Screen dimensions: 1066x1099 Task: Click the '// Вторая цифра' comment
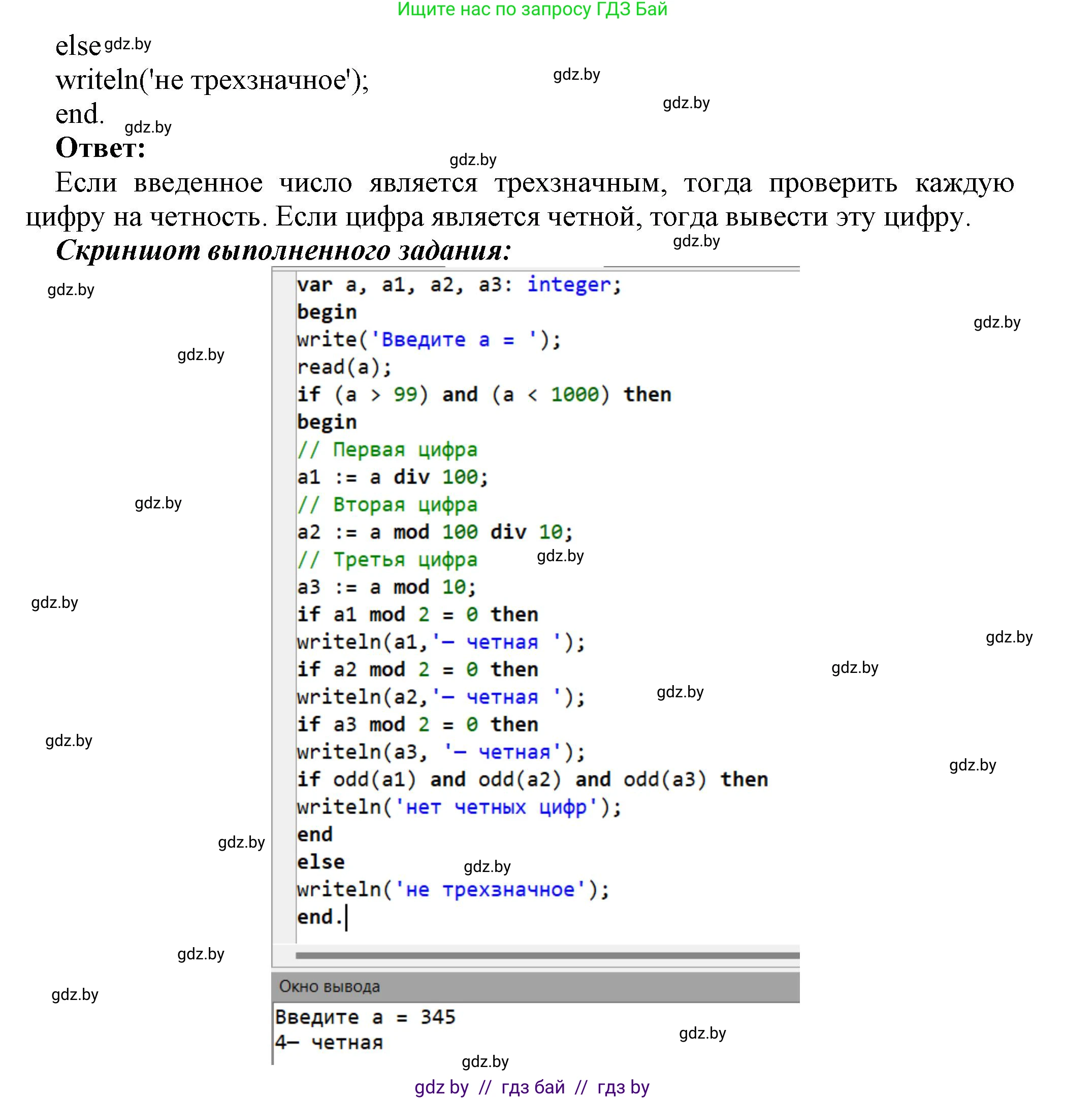point(387,505)
